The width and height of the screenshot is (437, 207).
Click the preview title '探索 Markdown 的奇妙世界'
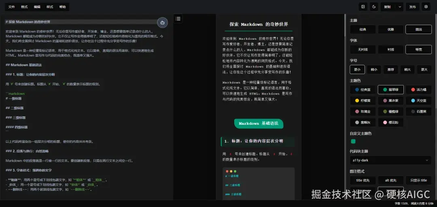[259, 24]
